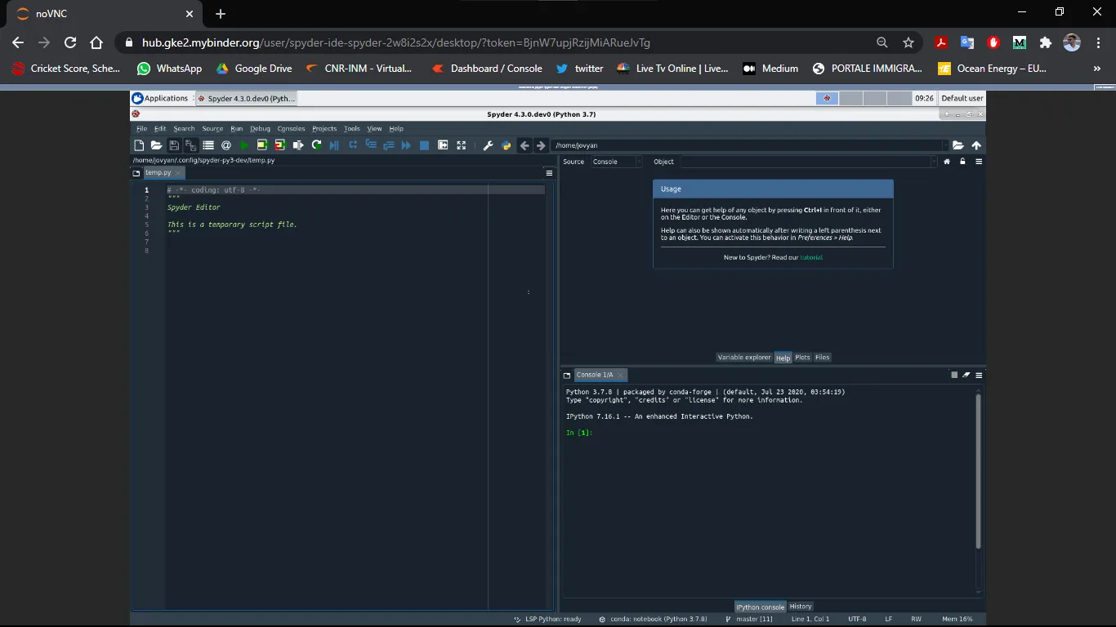Open the View menu
The image size is (1116, 627).
click(x=374, y=128)
